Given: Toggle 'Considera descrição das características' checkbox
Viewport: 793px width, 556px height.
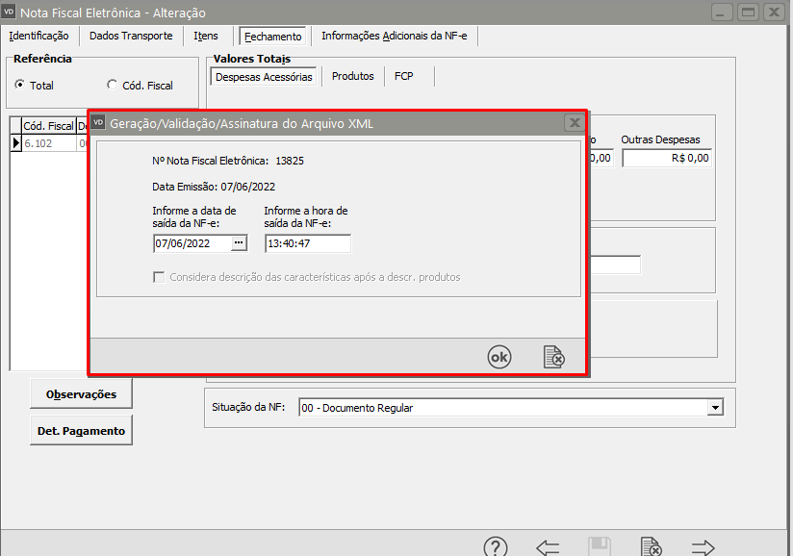Looking at the screenshot, I should coord(160,277).
